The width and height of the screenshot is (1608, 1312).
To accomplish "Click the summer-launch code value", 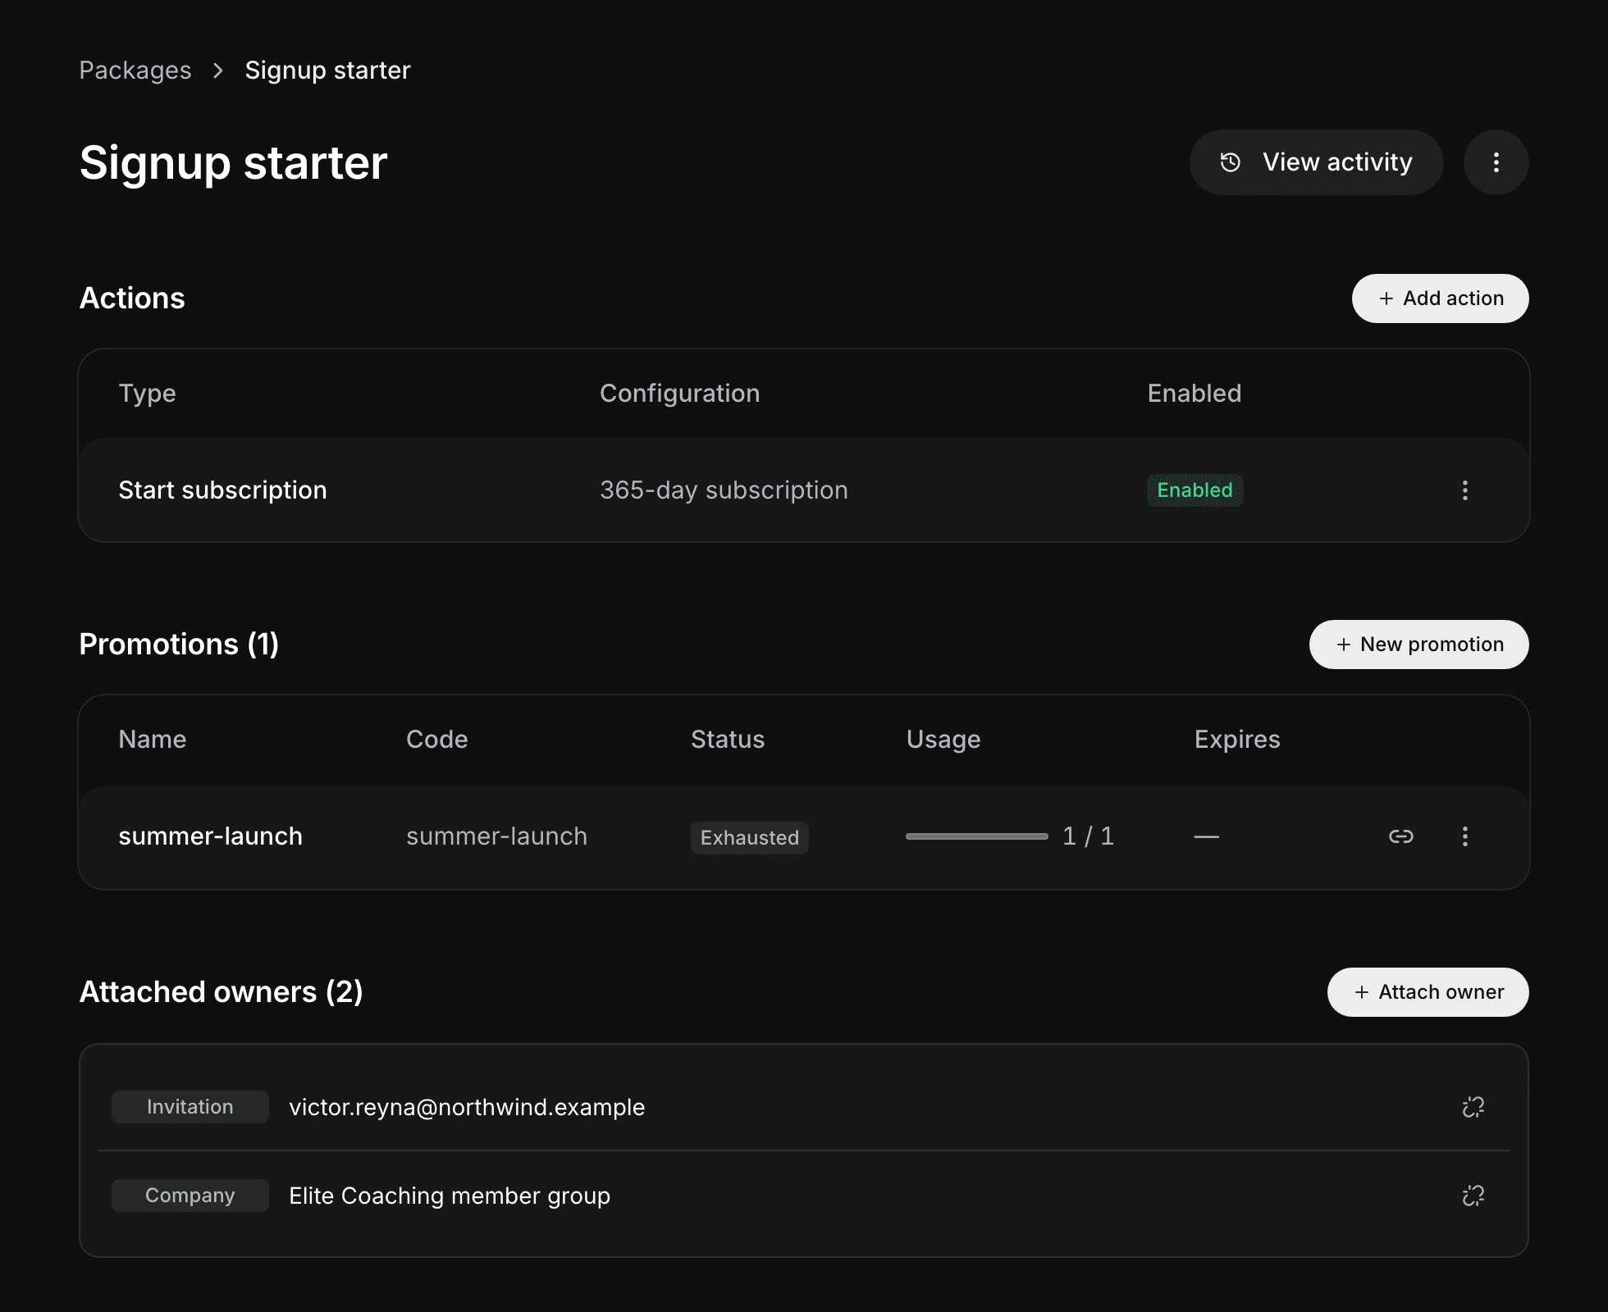I will [496, 836].
